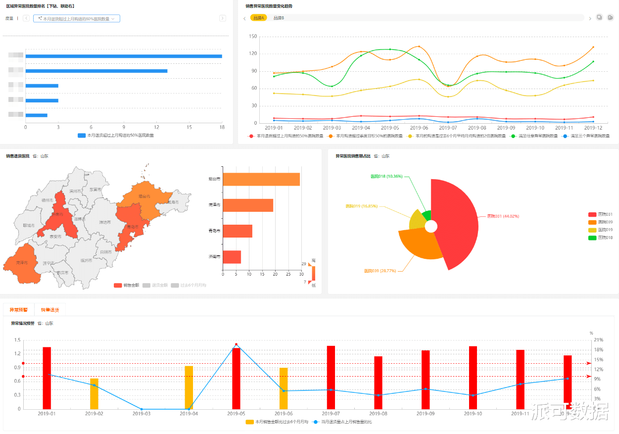Toggle the 销售金额 legend item on the map
619x434 pixels.
point(127,285)
